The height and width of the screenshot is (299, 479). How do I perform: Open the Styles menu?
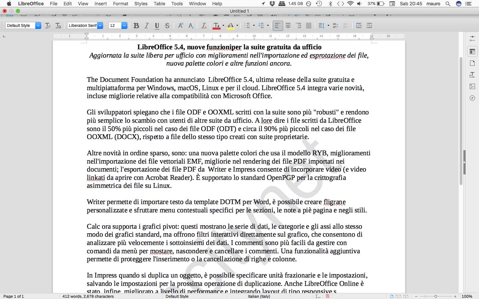click(x=141, y=4)
